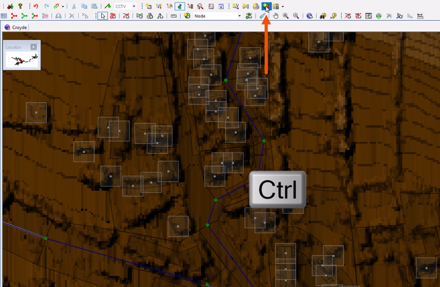Activate the Pan hand tool

tap(276, 16)
